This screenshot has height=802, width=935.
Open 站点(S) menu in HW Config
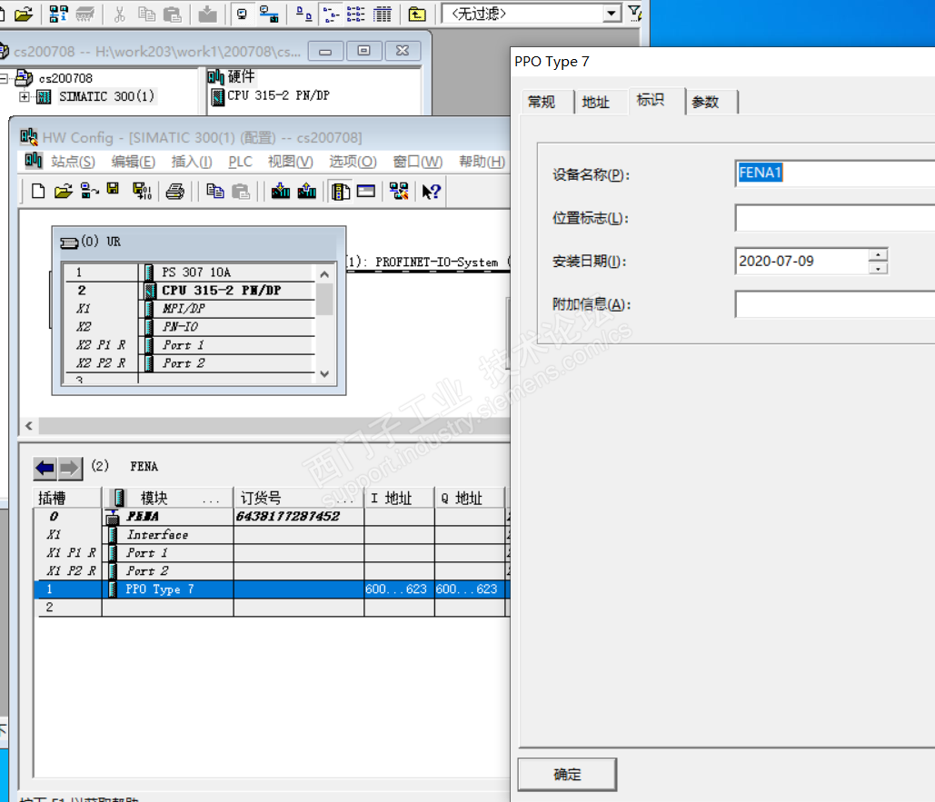click(x=73, y=162)
